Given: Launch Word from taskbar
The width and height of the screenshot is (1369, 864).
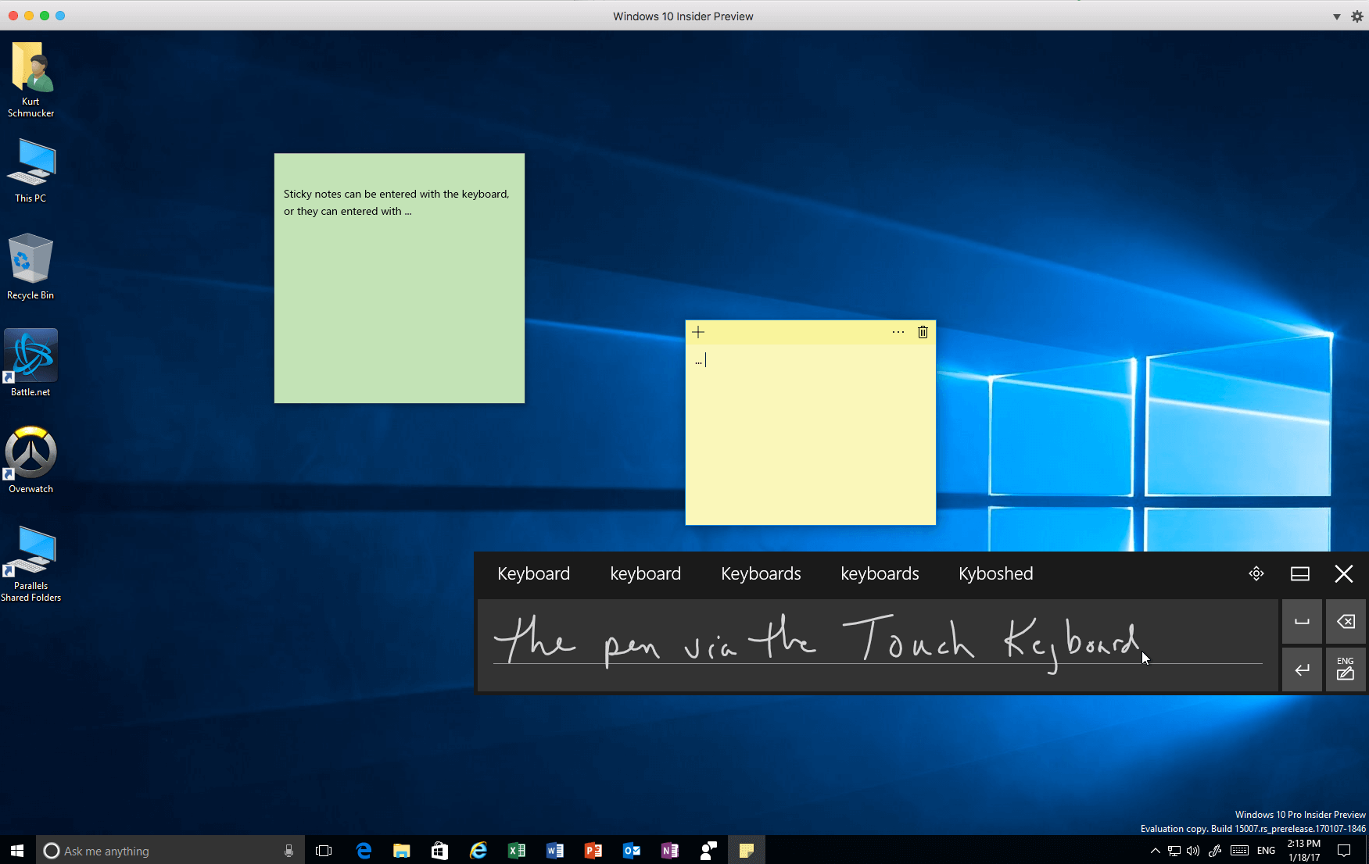Looking at the screenshot, I should click(x=554, y=851).
